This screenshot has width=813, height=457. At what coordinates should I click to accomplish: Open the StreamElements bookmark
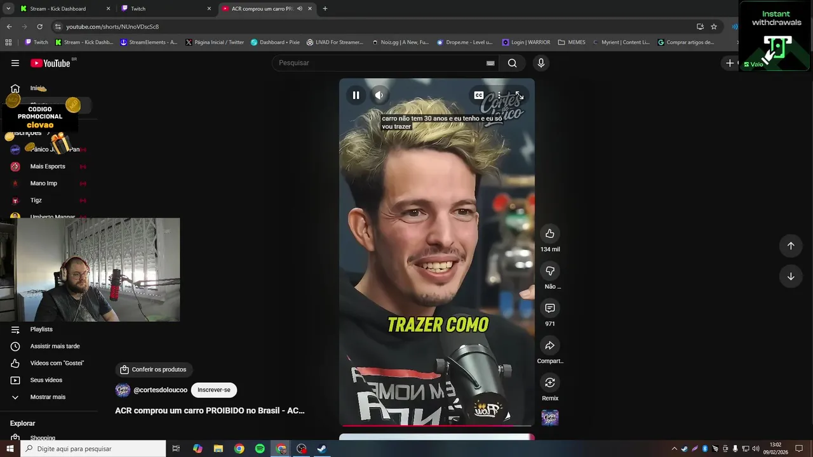tap(149, 43)
